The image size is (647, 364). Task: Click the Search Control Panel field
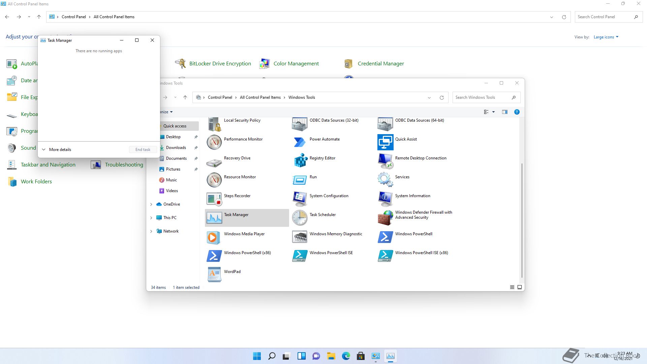click(x=608, y=17)
